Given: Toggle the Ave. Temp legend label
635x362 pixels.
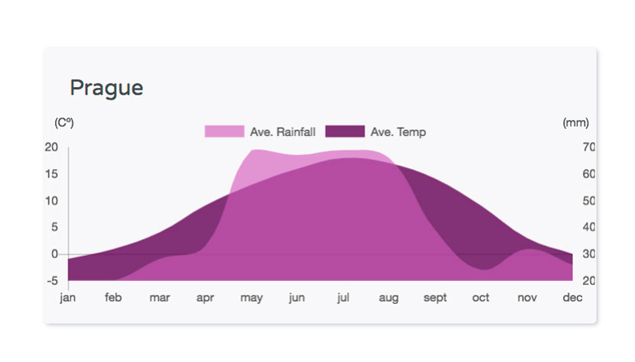Looking at the screenshot, I should pyautogui.click(x=398, y=132).
